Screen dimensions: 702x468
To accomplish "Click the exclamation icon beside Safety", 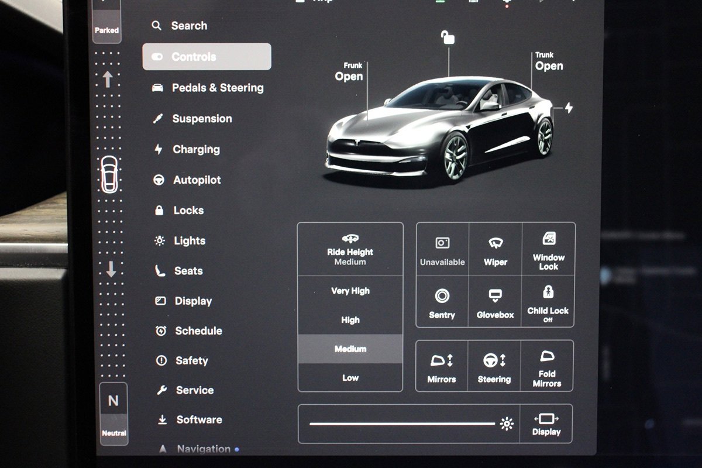I will coord(161,361).
